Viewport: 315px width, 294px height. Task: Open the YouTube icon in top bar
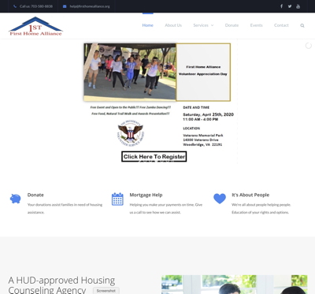pyautogui.click(x=298, y=6)
